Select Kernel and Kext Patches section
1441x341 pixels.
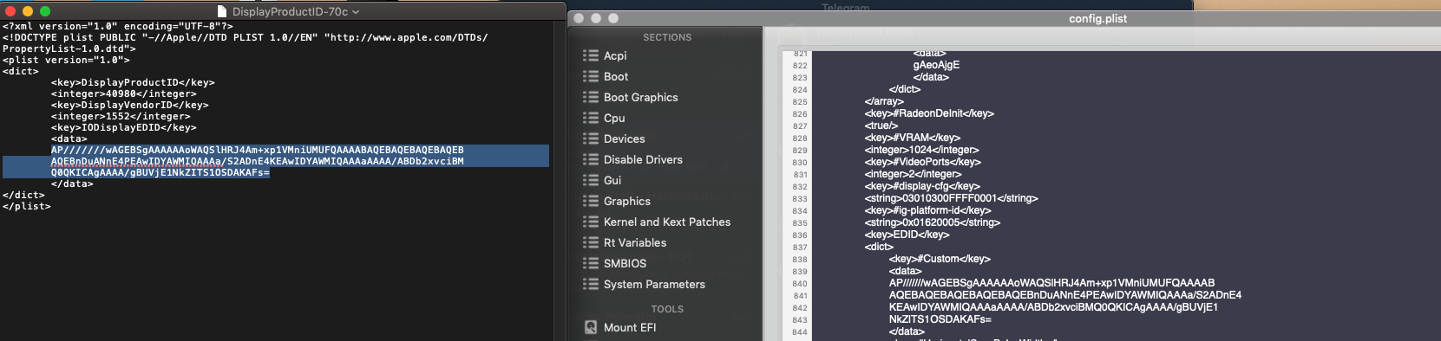coord(667,222)
